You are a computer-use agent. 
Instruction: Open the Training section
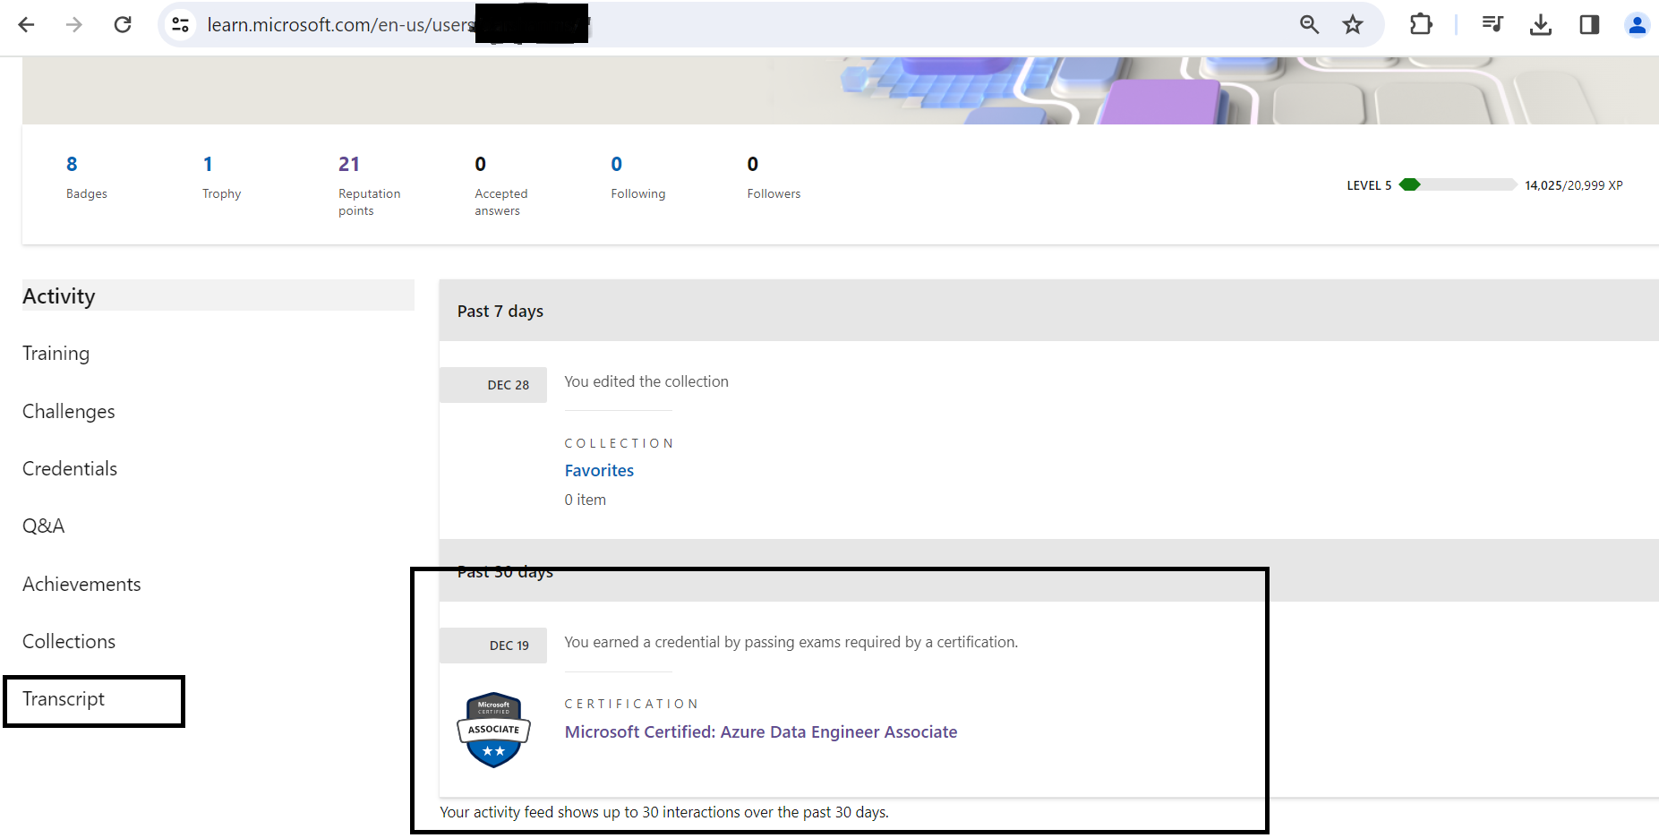[56, 354]
